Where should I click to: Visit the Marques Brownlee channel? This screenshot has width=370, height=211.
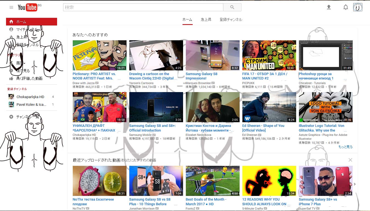(198, 83)
